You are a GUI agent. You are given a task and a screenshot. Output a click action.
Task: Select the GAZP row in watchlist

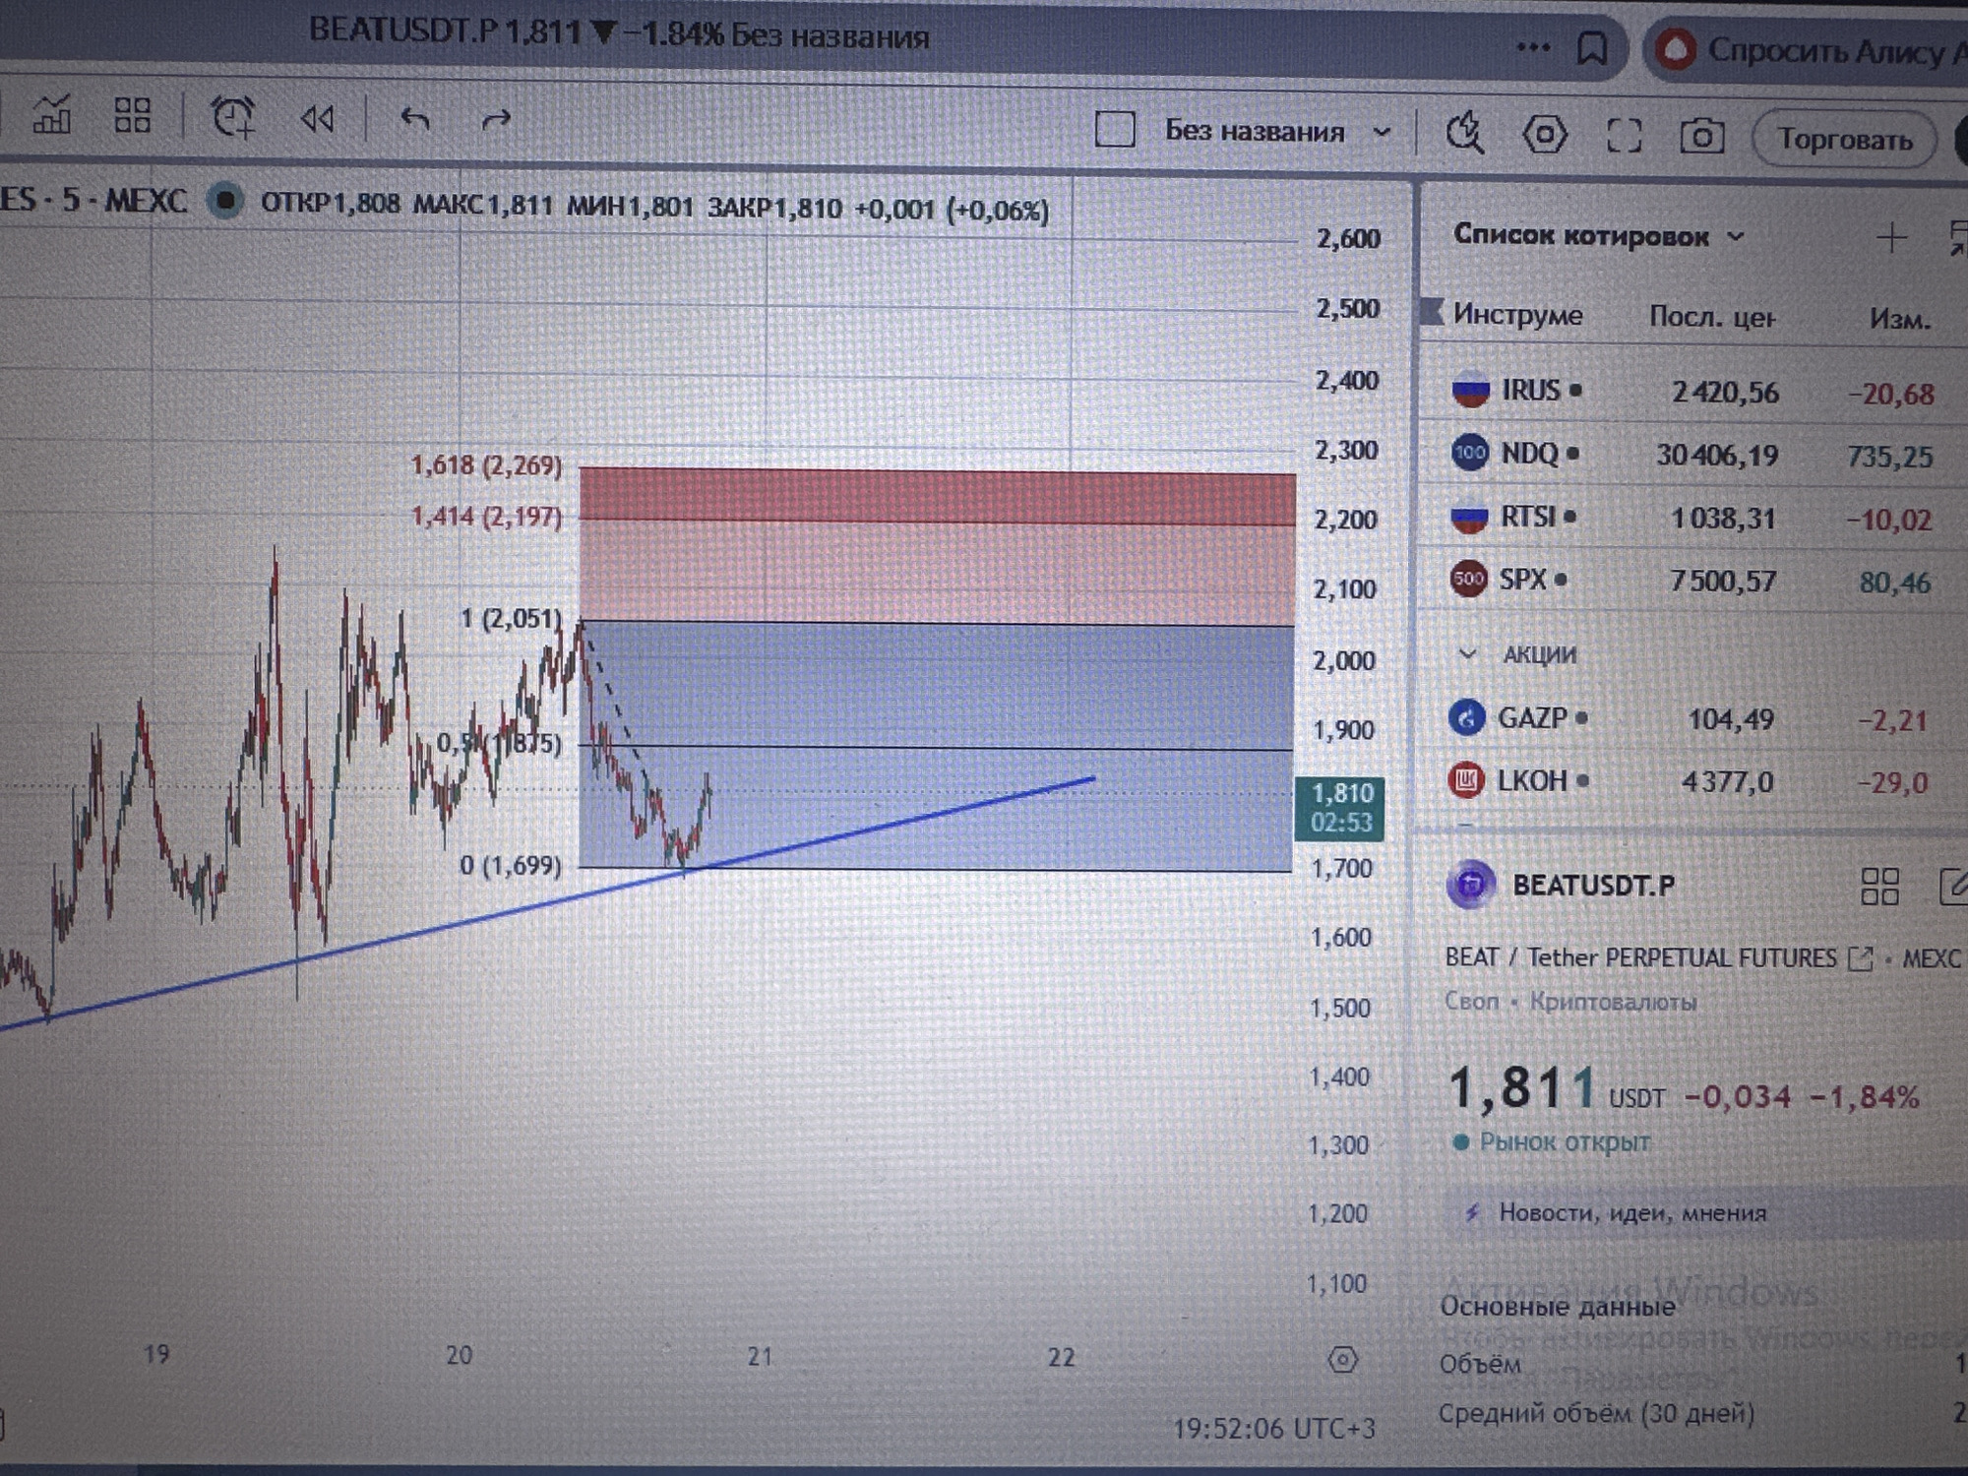(x=1692, y=718)
